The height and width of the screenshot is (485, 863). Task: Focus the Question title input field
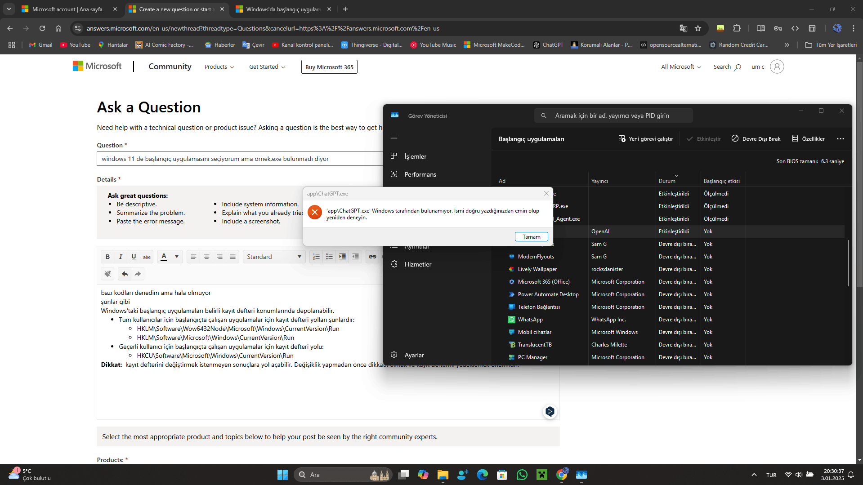pyautogui.click(x=240, y=159)
